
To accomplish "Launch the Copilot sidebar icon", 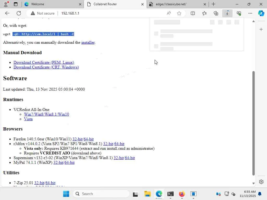I will click(261, 13).
